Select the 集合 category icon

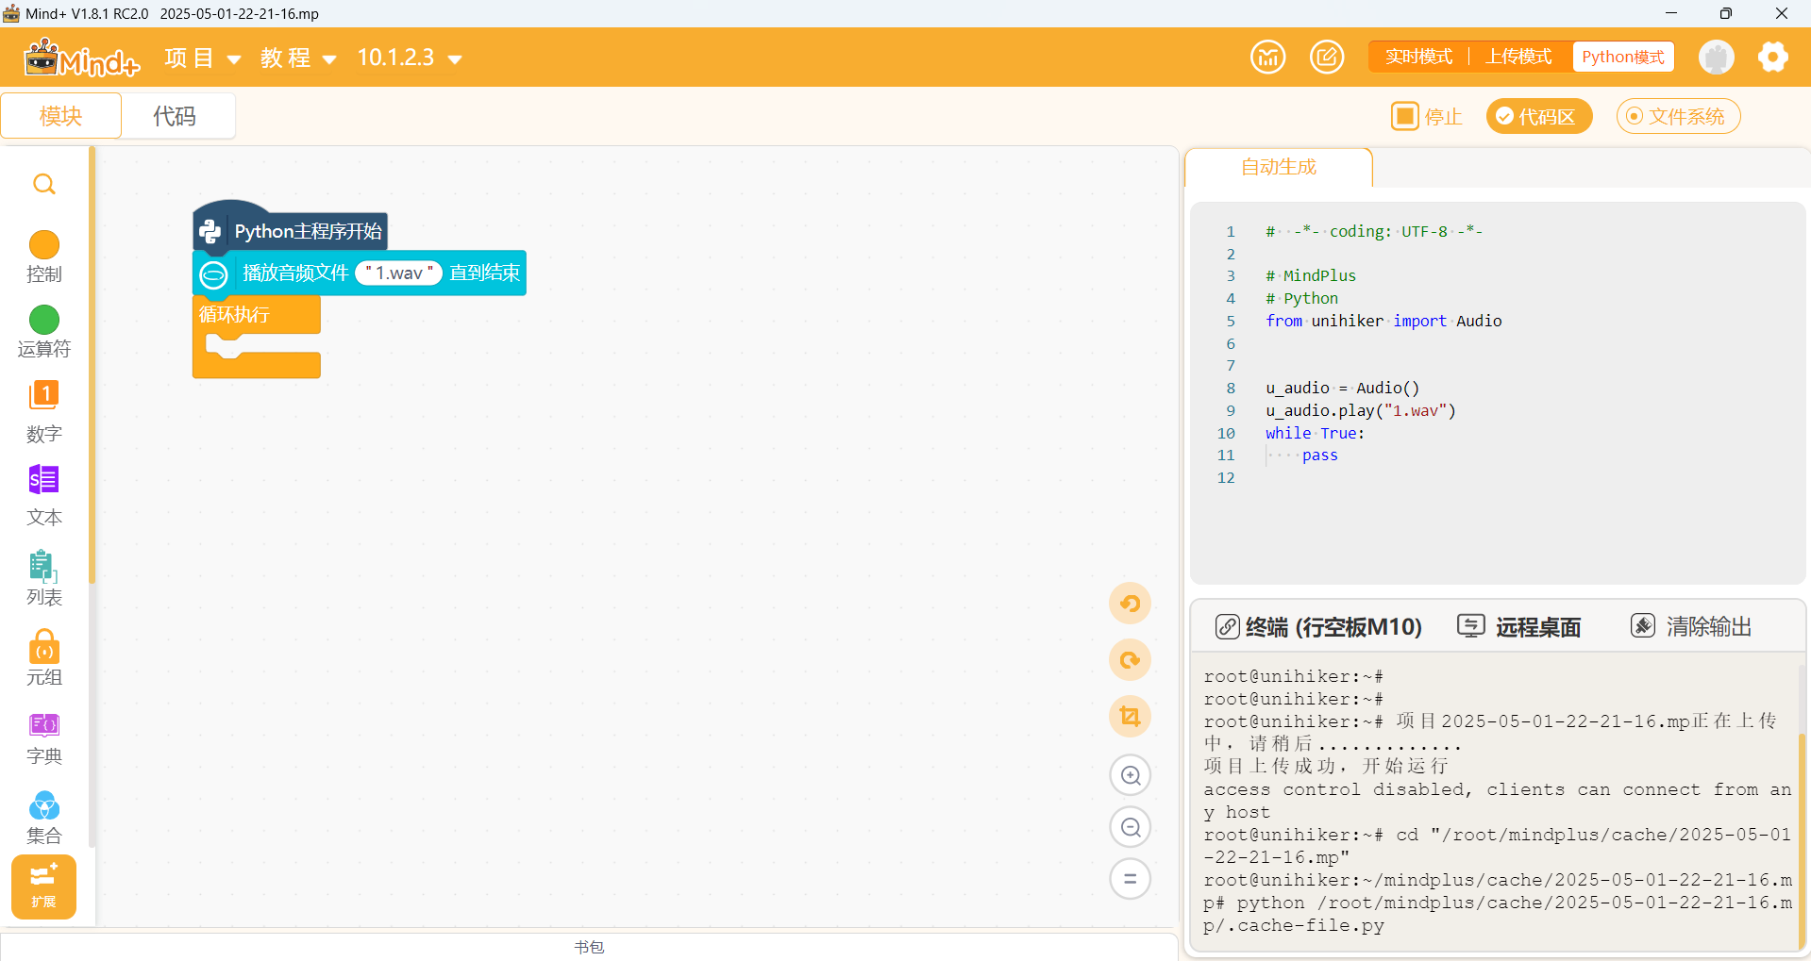click(44, 805)
